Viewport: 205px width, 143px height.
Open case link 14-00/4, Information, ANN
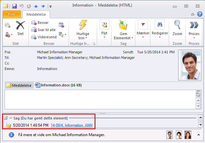point(72,125)
